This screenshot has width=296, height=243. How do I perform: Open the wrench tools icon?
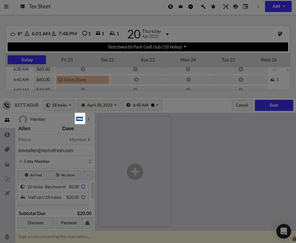pos(203,7)
